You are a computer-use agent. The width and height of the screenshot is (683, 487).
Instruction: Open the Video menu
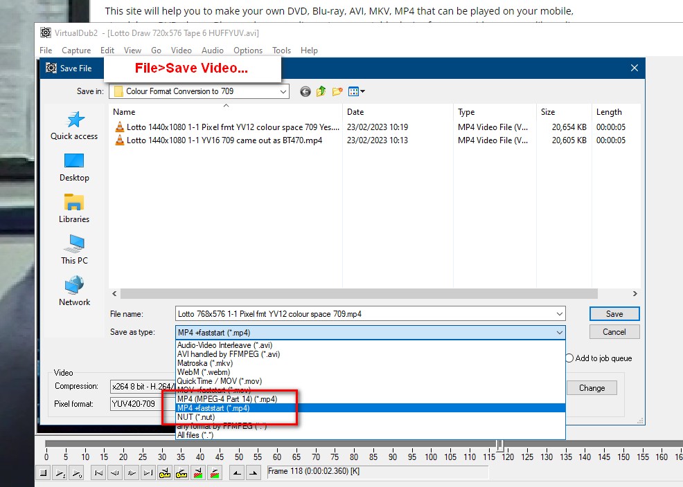coord(181,50)
